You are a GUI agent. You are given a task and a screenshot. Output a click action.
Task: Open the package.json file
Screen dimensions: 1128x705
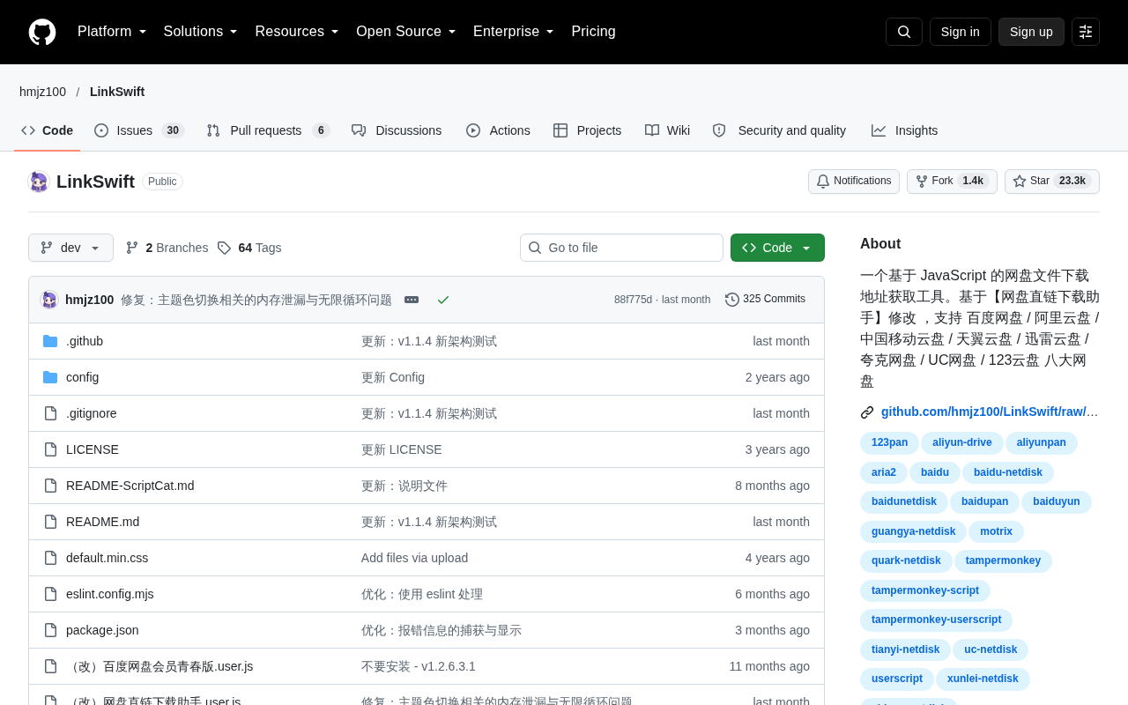click(102, 630)
